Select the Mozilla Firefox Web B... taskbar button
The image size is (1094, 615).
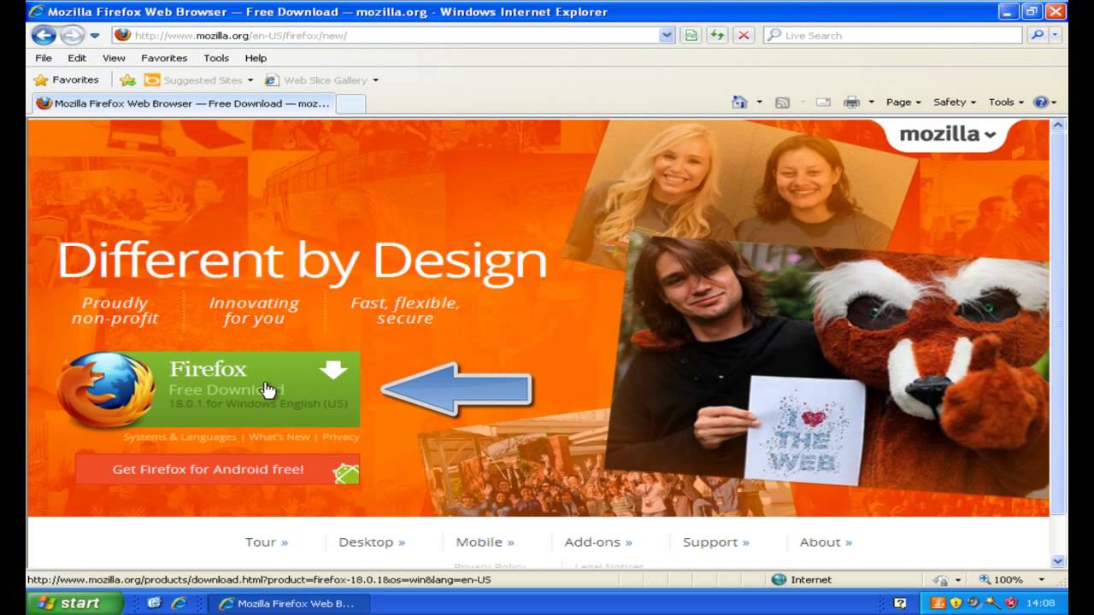(288, 603)
